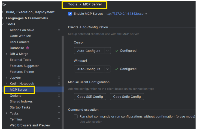Open the External Tools settings page

click(20, 60)
